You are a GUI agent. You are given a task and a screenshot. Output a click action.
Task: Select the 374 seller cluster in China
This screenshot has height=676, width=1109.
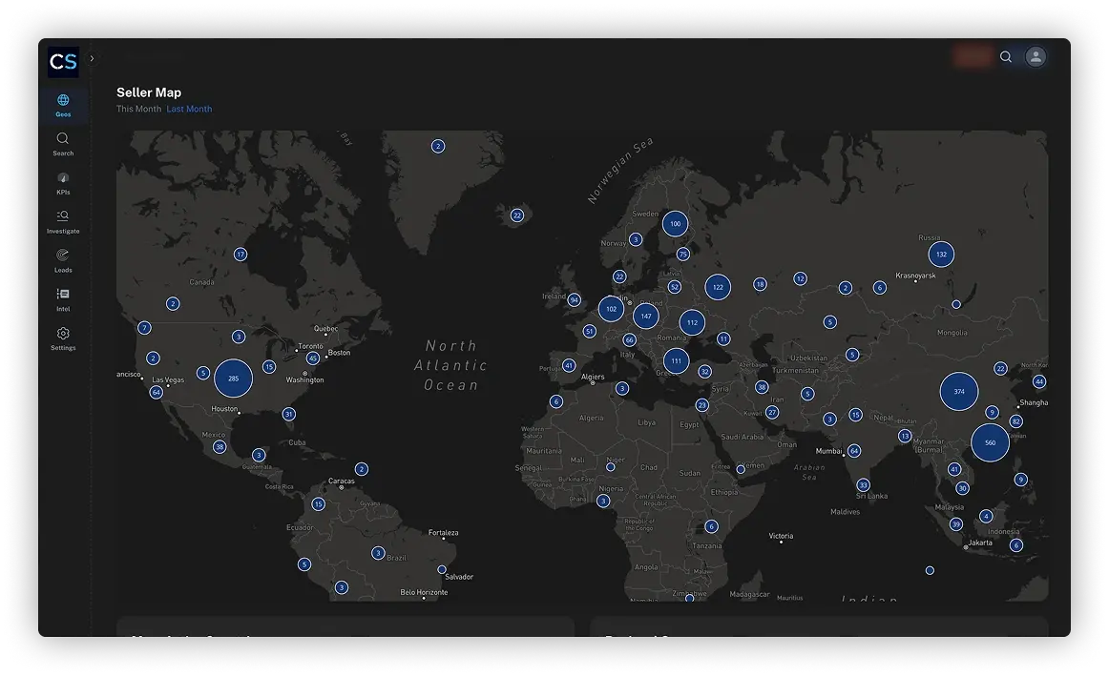click(959, 391)
